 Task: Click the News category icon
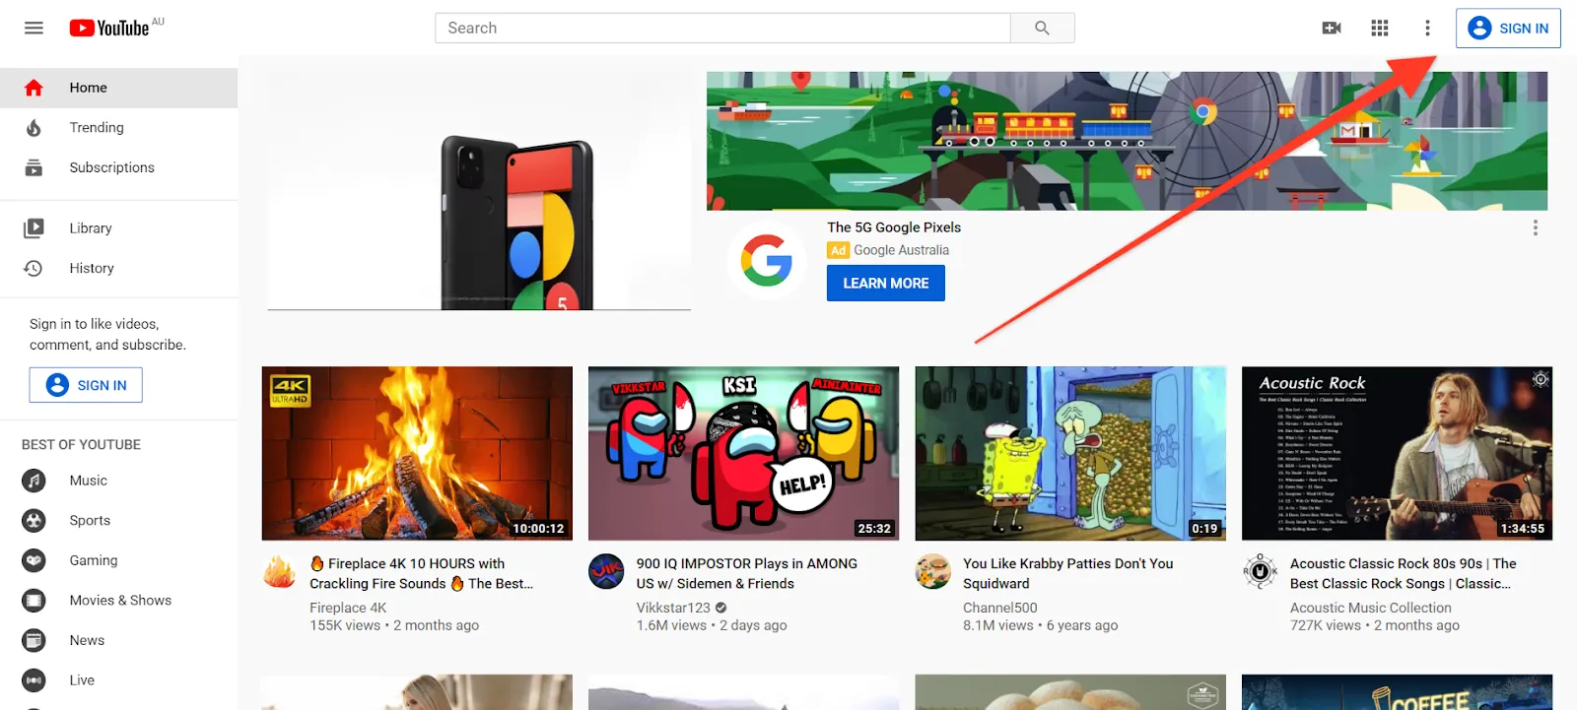pos(34,640)
